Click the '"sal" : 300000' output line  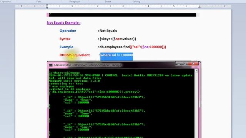point(76,116)
